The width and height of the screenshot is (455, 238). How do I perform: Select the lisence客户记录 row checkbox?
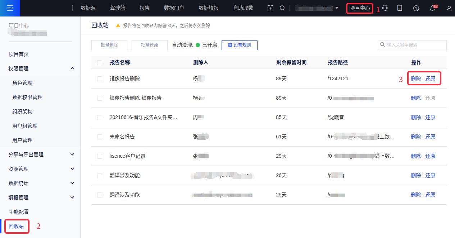(x=100, y=156)
